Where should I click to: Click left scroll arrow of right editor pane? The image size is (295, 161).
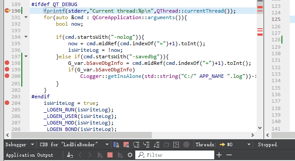268,135
